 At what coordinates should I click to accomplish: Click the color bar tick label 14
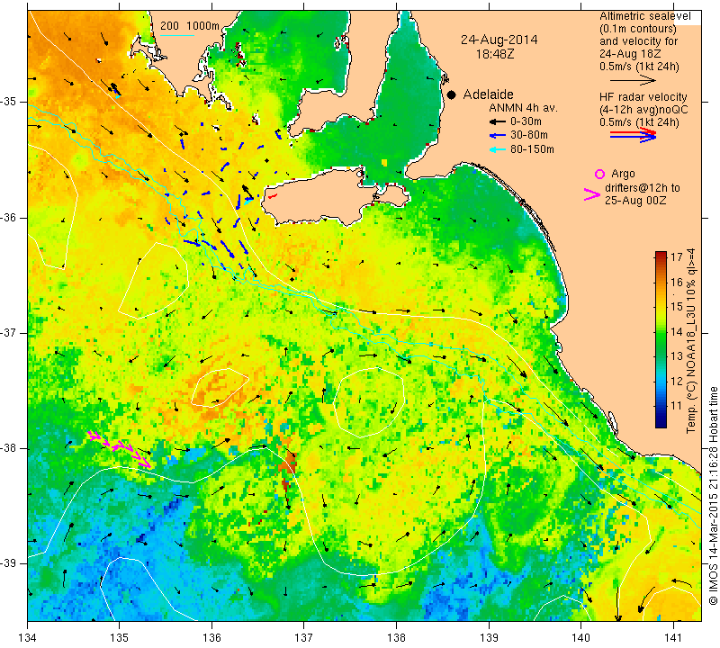pyautogui.click(x=677, y=331)
